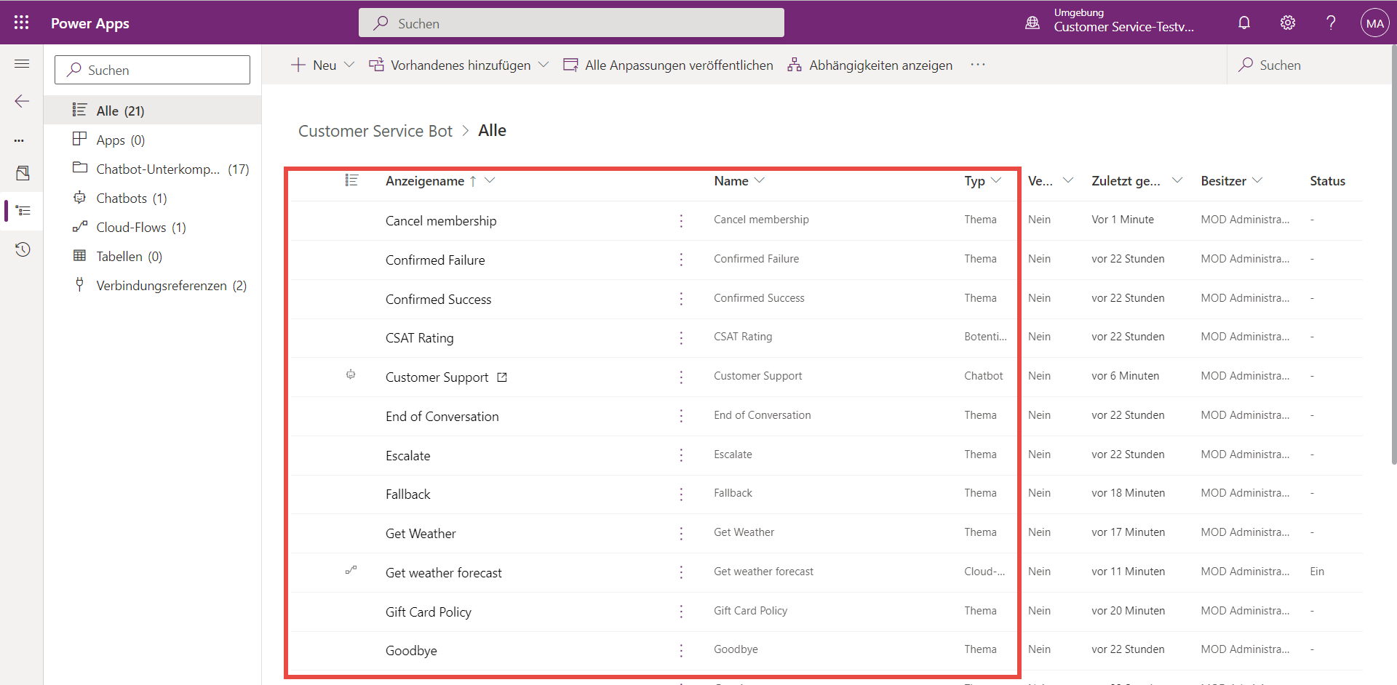Open more options for the Fallback row

(x=681, y=494)
